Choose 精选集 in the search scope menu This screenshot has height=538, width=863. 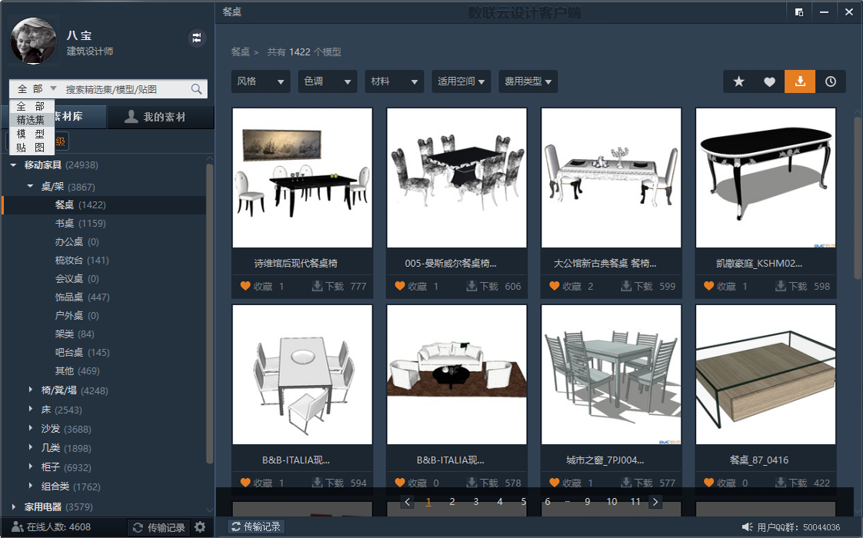32,120
